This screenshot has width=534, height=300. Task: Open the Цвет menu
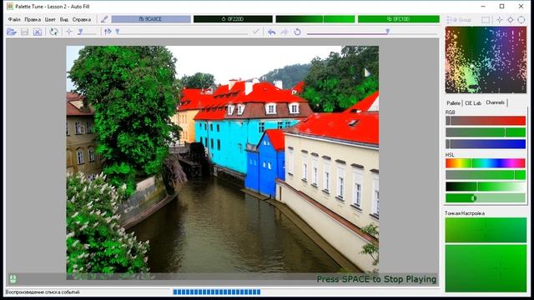(50, 19)
